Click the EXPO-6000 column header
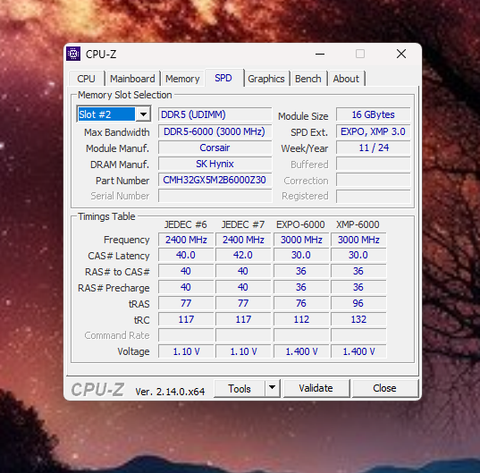The image size is (480, 473). (x=300, y=224)
